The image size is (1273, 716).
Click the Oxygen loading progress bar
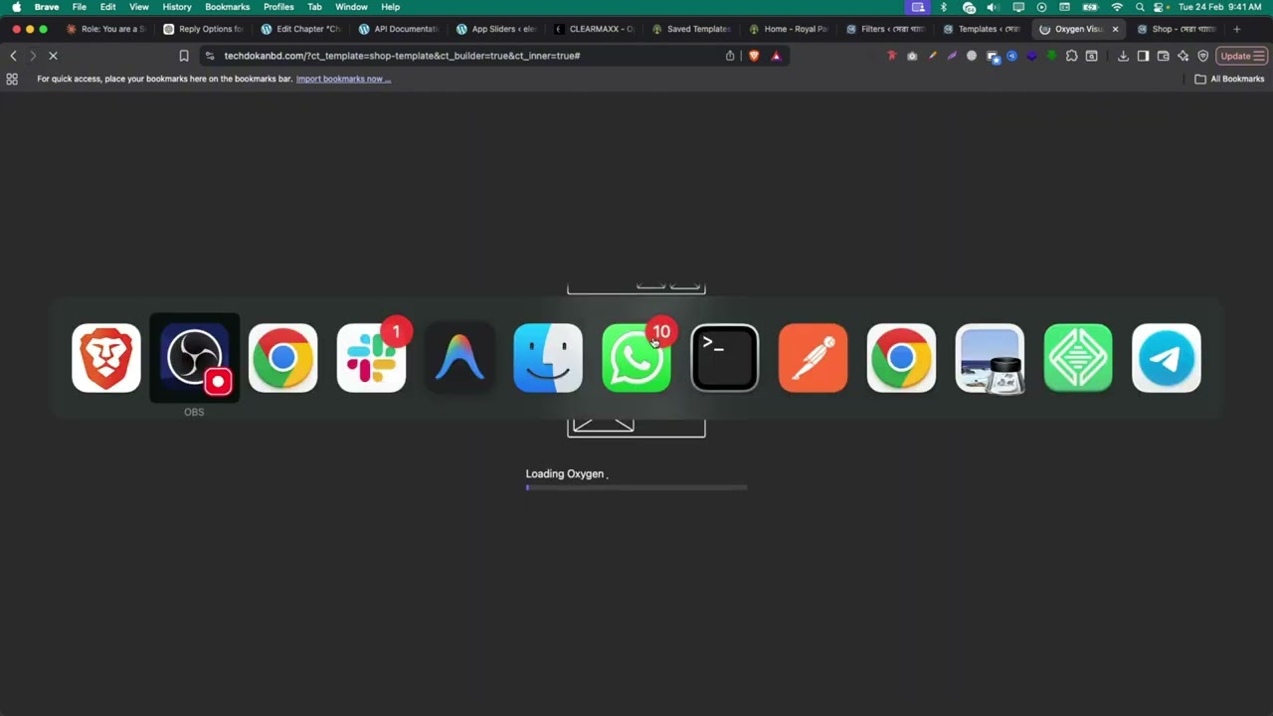pyautogui.click(x=636, y=487)
